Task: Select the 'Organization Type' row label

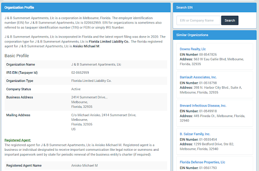Action: click(19, 81)
